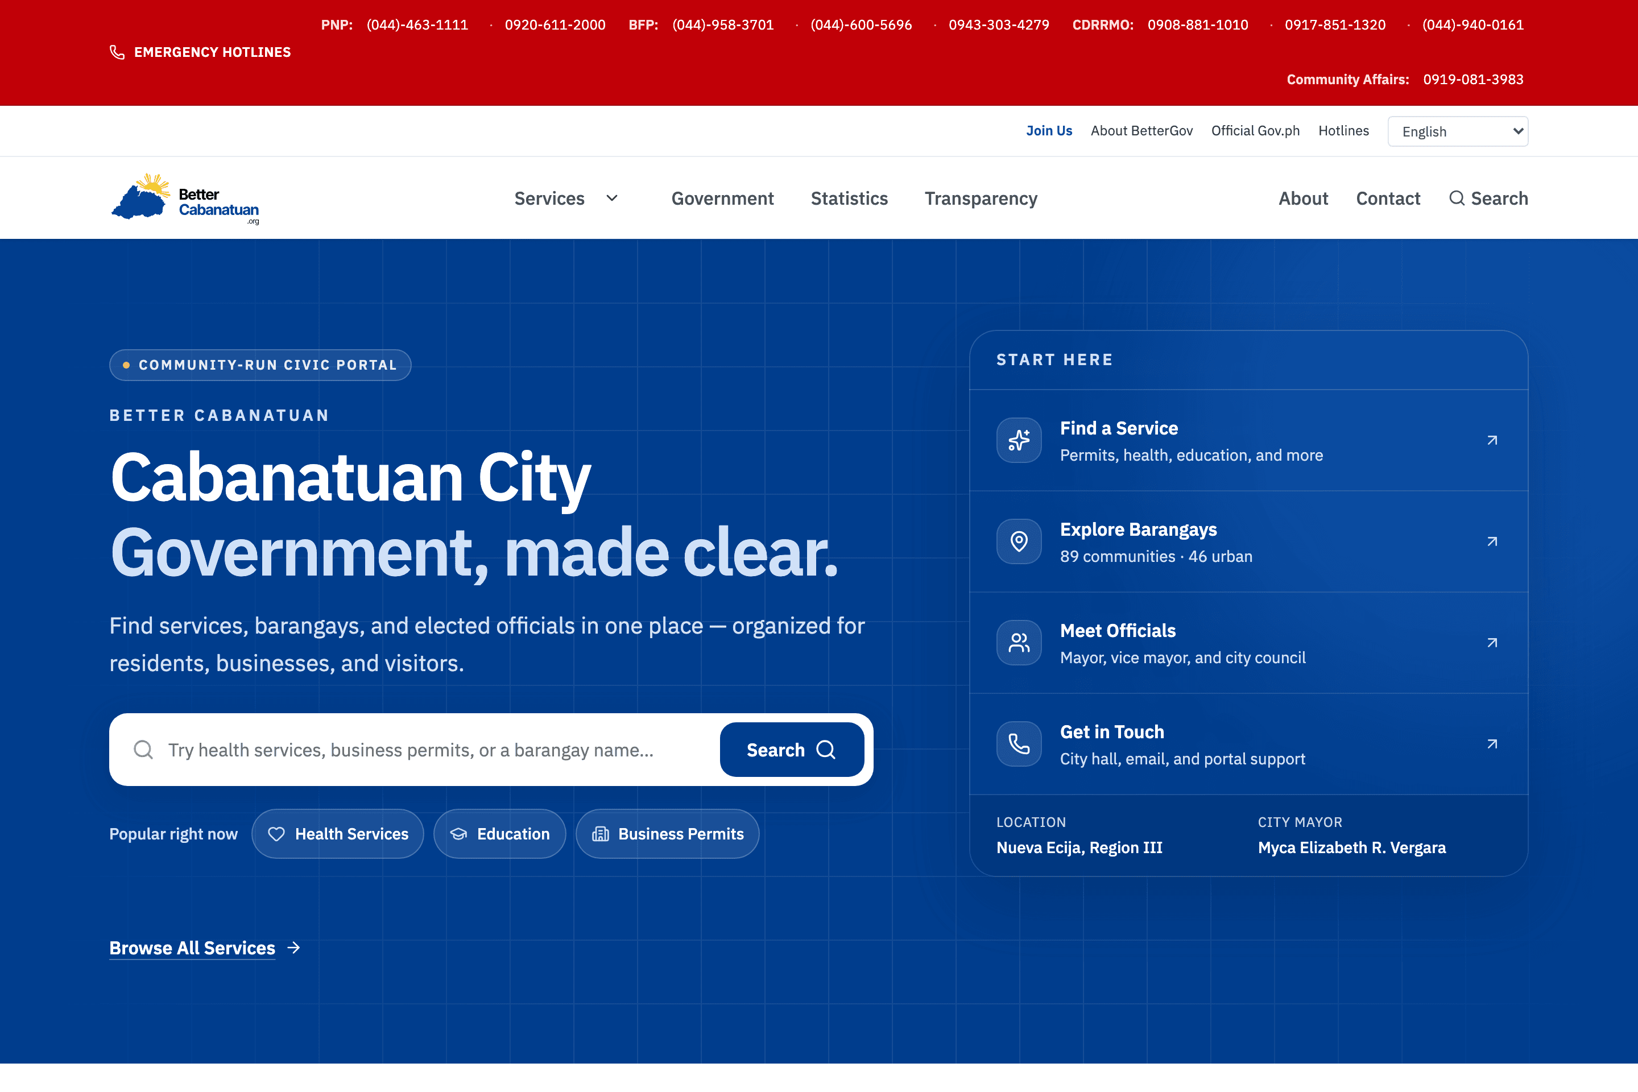This screenshot has height=1092, width=1638.
Task: Click the graduation cap icon on Education chip
Action: (458, 834)
